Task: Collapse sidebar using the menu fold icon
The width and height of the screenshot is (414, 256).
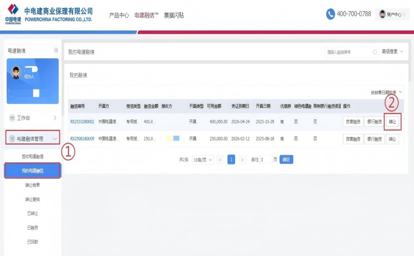Action: click(x=56, y=50)
